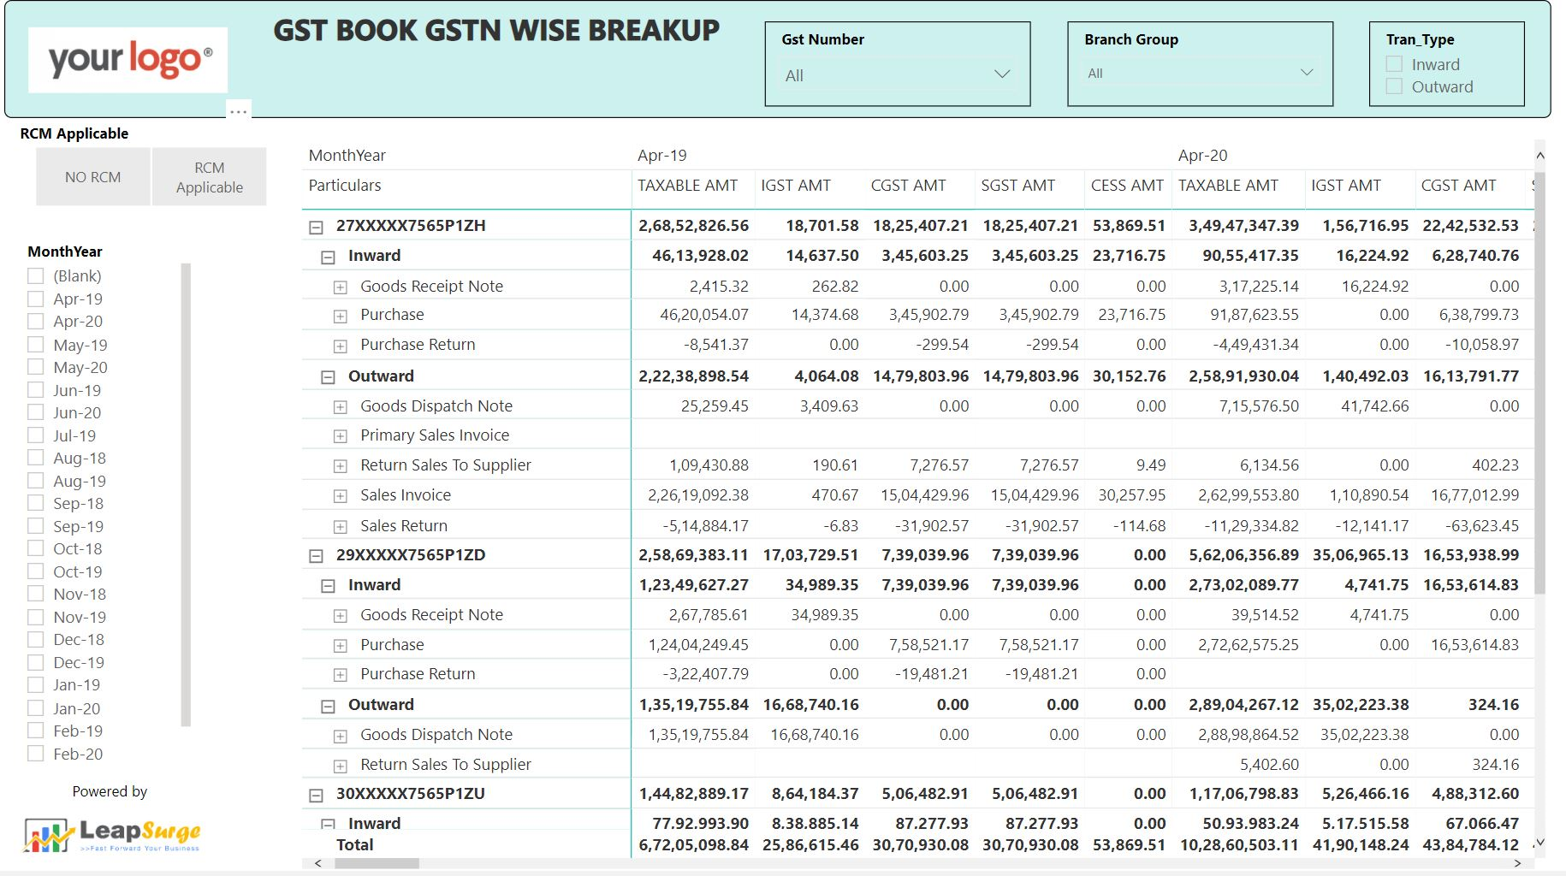Viewport: 1566px width, 876px height.
Task: Sort by the TAXABLE AMT column under Apr-19
Action: click(687, 186)
